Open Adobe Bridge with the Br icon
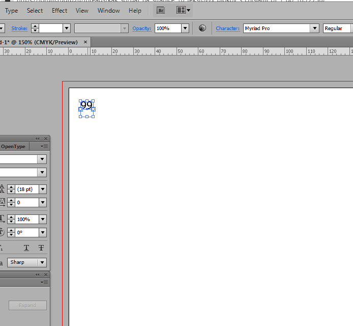 tap(161, 11)
